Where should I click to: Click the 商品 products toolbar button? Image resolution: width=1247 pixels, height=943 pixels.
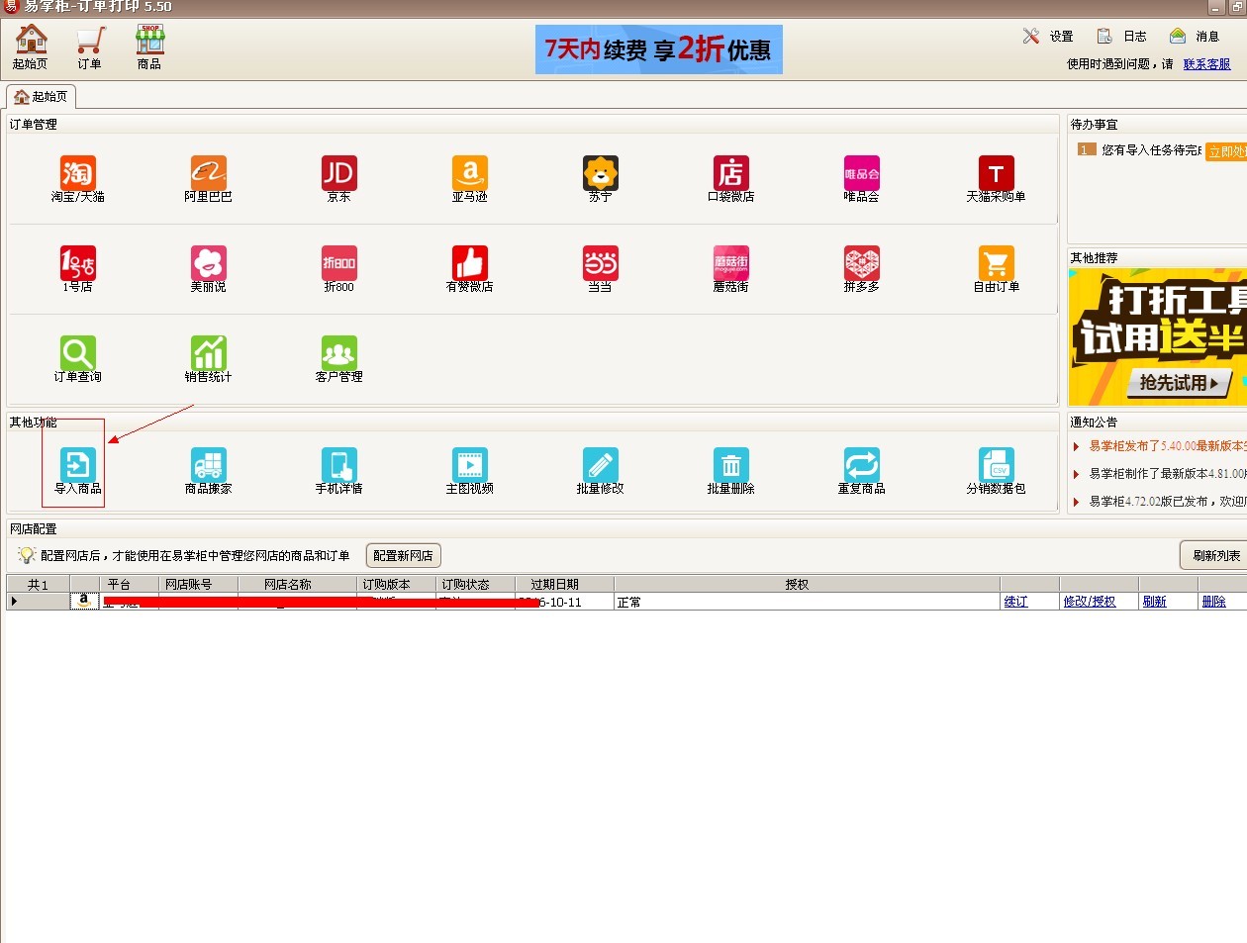[149, 47]
